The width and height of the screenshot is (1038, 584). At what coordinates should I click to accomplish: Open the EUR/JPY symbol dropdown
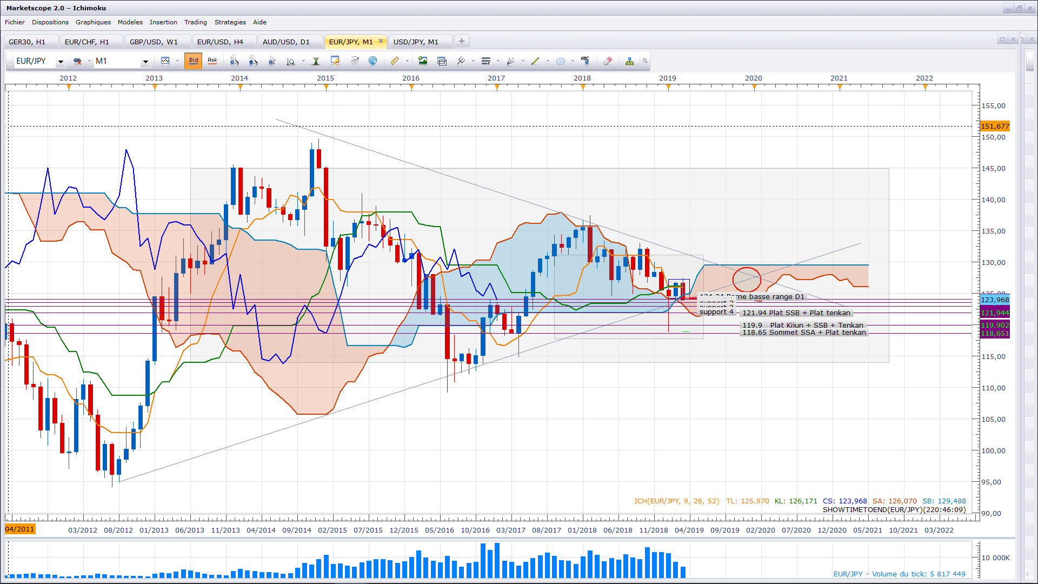coord(61,62)
